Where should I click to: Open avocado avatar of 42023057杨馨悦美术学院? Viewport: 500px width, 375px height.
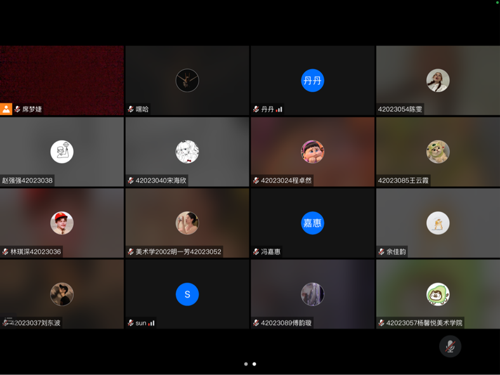click(438, 294)
